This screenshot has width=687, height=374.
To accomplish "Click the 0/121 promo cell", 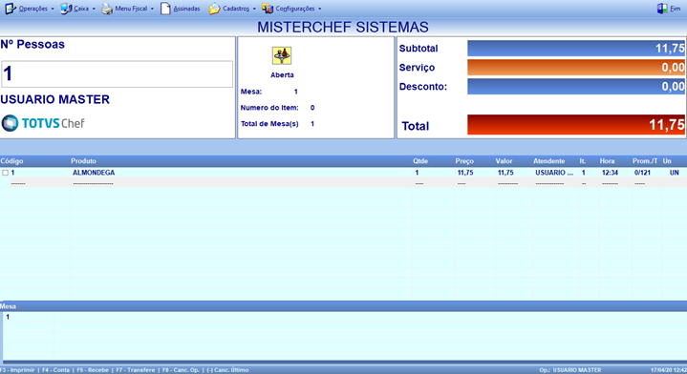I will tap(642, 173).
